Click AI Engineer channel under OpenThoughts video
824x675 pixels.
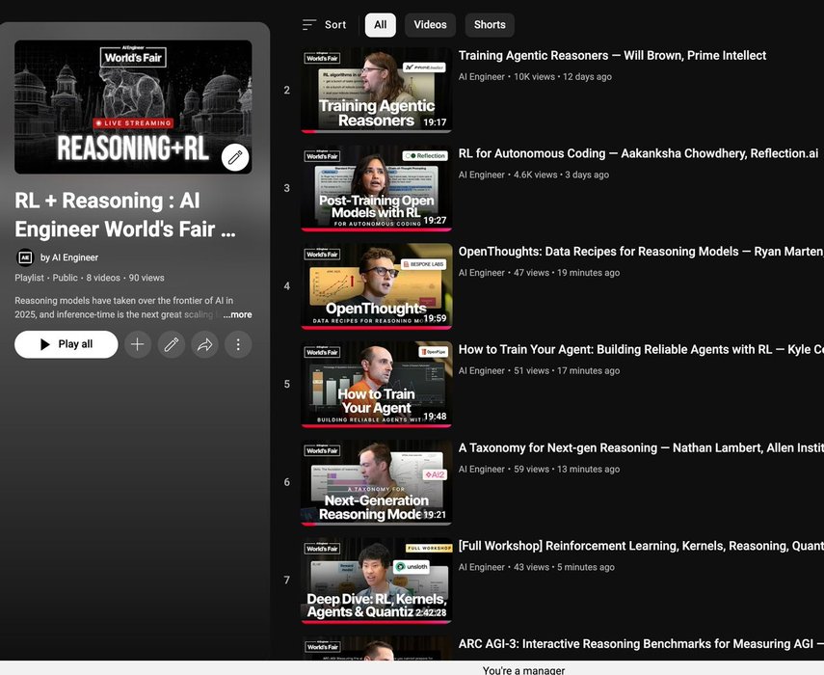(x=481, y=273)
